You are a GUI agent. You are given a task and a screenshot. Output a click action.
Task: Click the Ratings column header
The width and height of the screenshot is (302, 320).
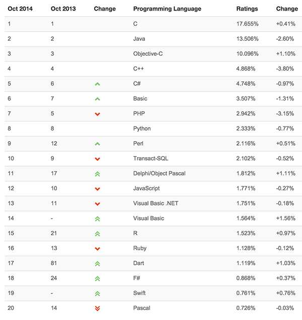246,9
